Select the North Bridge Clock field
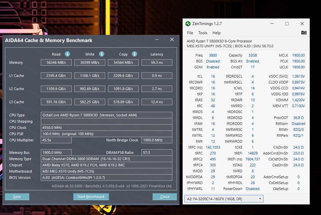This screenshot has width=321, height=215. pos(157,140)
